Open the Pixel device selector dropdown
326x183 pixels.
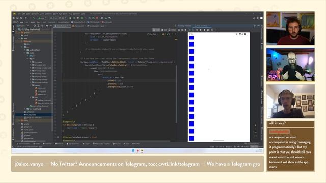59,18
